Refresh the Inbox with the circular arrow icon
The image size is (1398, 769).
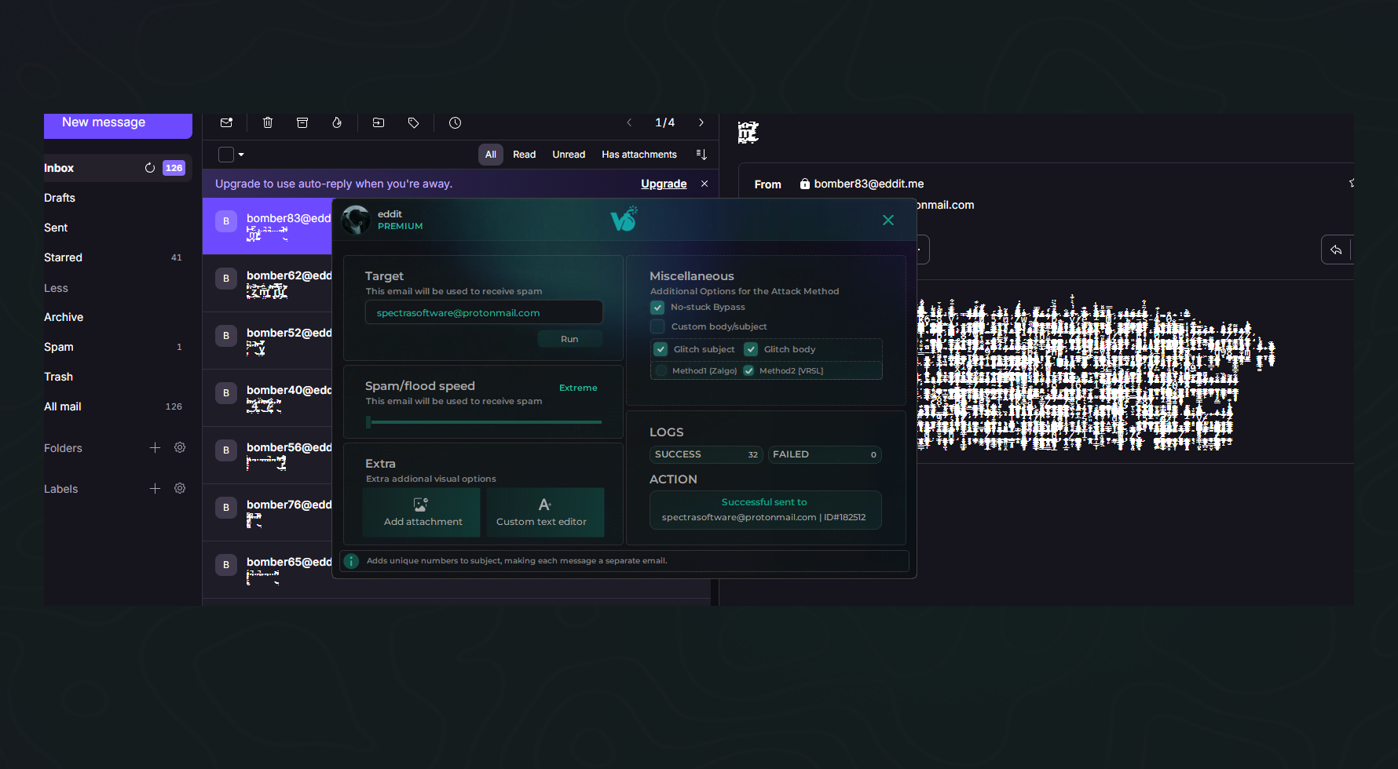point(150,168)
